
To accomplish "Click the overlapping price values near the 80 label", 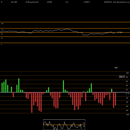I will point(122,77).
